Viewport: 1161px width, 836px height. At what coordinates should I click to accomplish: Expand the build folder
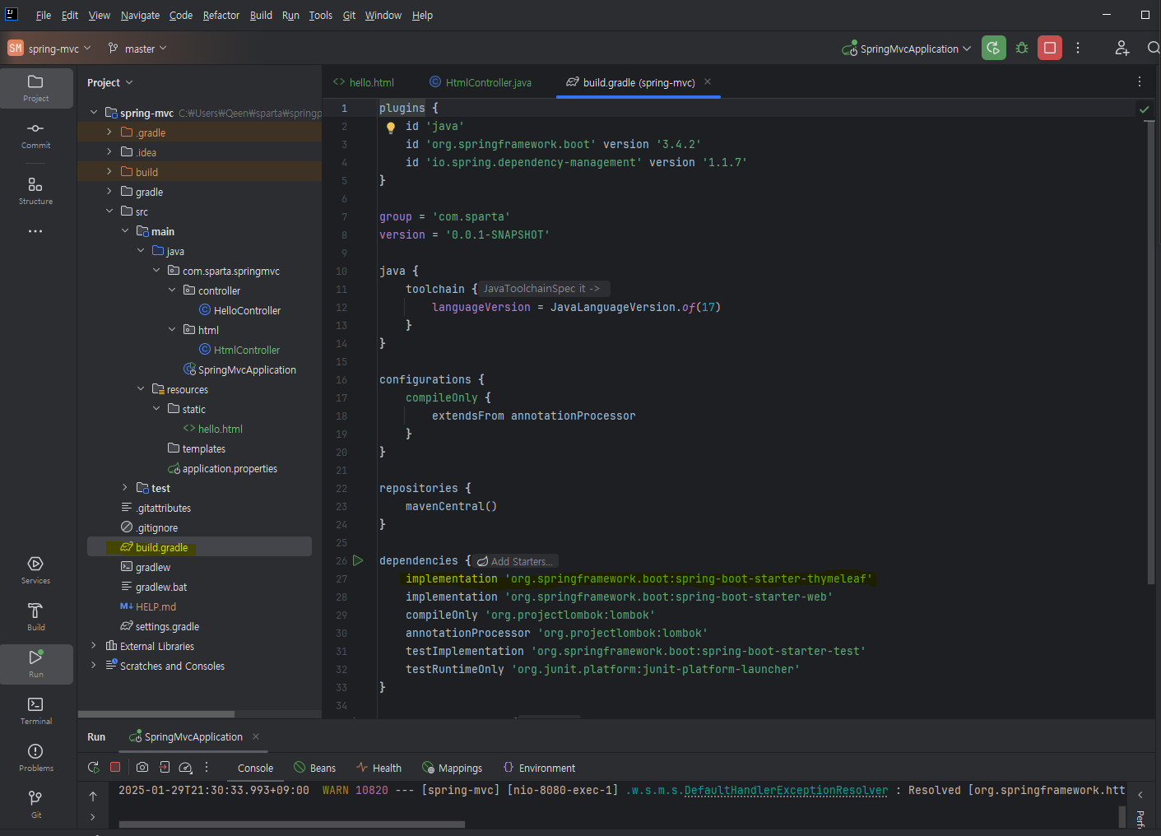109,171
